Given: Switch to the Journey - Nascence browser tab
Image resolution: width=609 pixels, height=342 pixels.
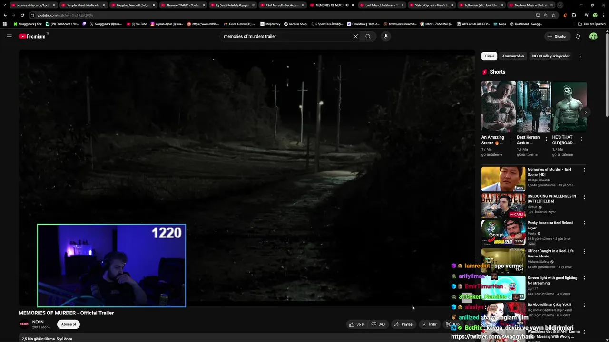Looking at the screenshot, I should pyautogui.click(x=33, y=5).
